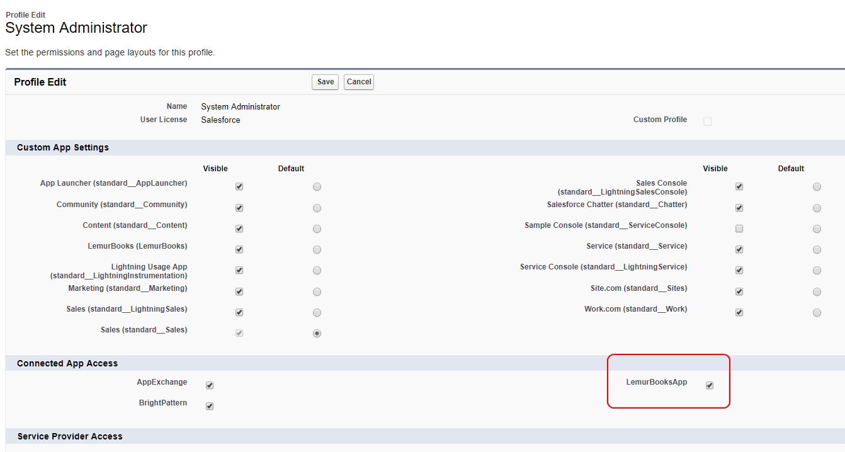Toggle Visible checkbox for Sales Console

click(739, 186)
